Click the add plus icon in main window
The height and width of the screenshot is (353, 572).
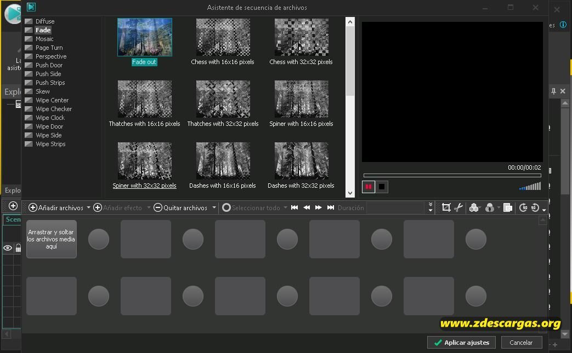pyautogui.click(x=13, y=206)
